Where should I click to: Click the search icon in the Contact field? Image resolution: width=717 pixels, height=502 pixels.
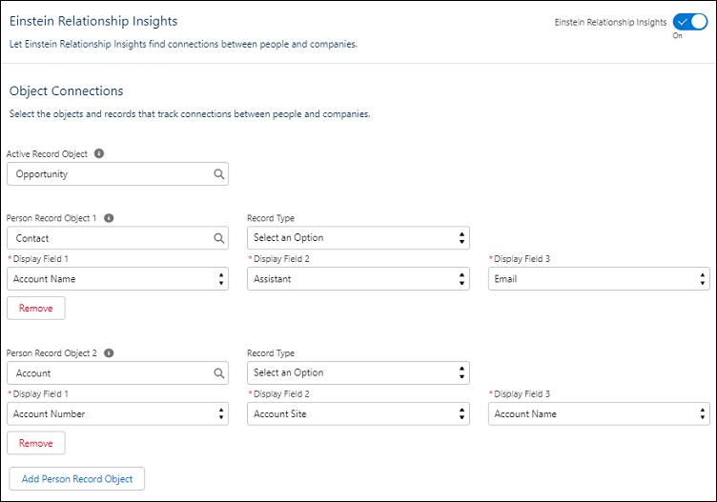[x=219, y=238]
